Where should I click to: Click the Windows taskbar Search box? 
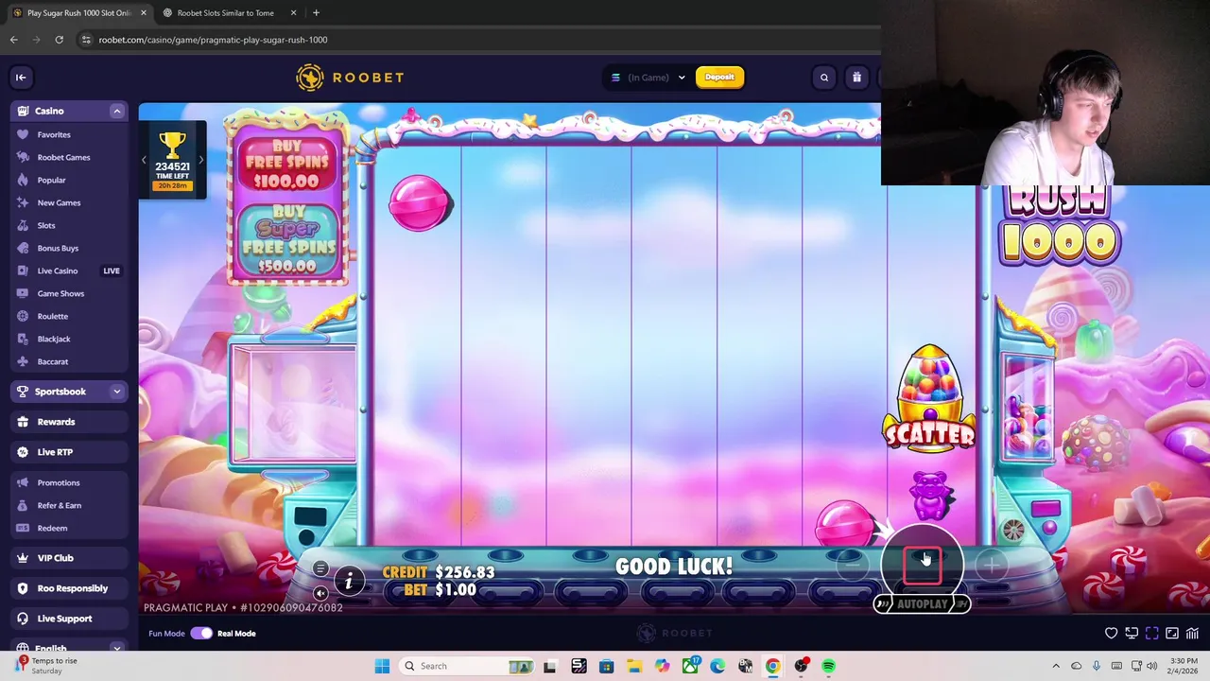pyautogui.click(x=467, y=666)
